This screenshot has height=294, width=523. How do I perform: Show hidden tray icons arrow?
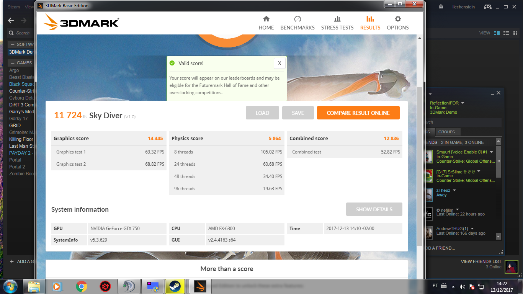(x=453, y=286)
